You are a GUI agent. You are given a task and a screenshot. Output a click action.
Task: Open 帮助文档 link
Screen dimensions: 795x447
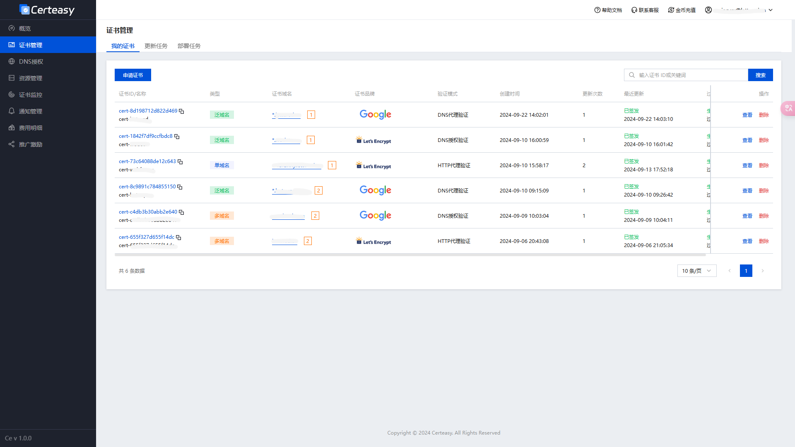coord(608,10)
